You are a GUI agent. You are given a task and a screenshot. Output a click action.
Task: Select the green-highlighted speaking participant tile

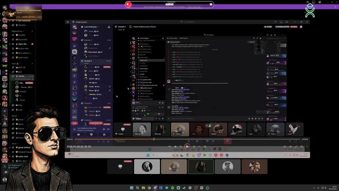point(201,167)
